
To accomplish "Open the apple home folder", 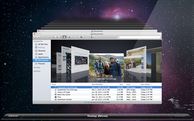I will [41, 54].
